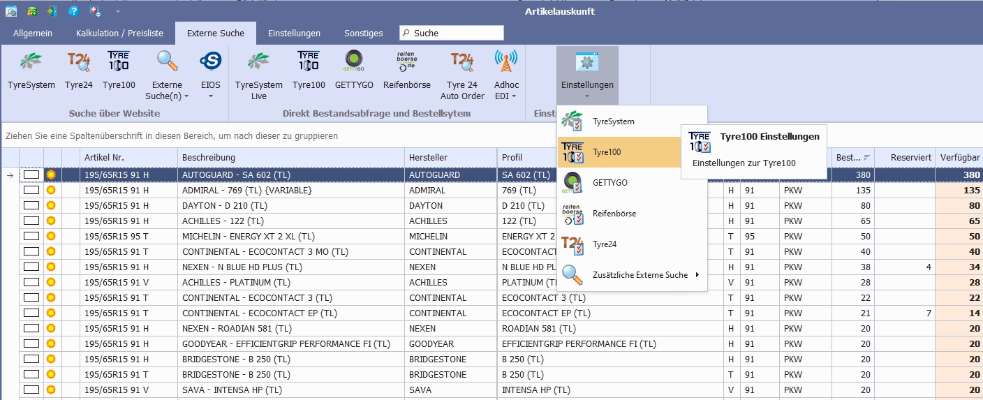Click the sun icon in NEXEN ROADIAN 581 row

point(50,328)
